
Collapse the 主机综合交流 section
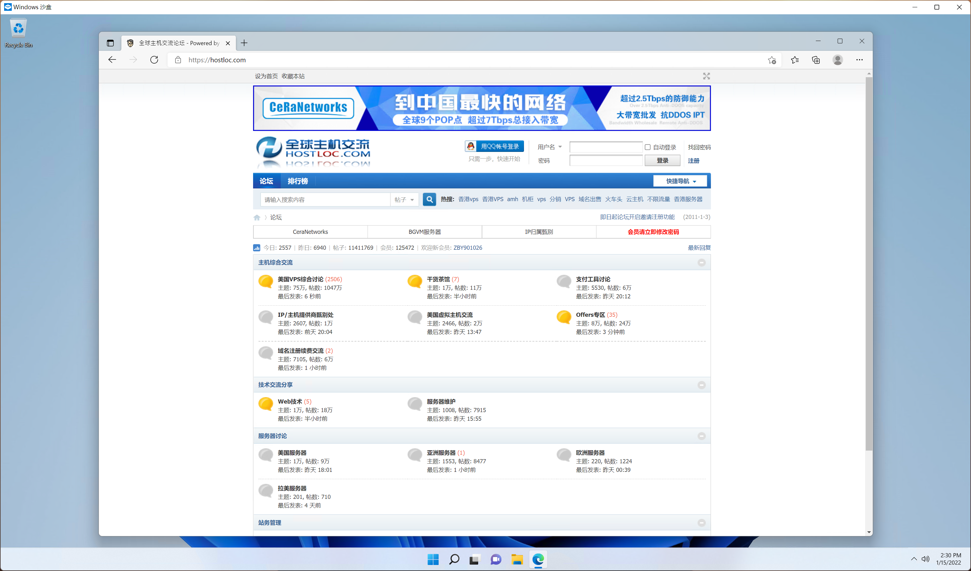701,262
